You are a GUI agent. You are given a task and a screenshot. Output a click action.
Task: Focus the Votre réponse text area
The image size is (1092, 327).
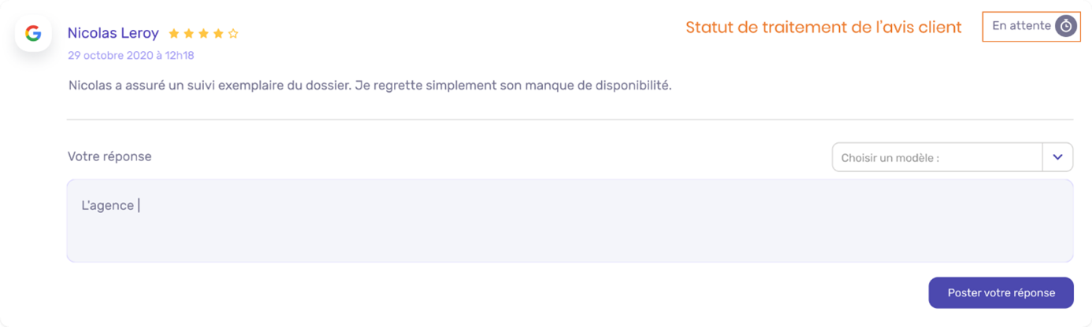pos(570,221)
